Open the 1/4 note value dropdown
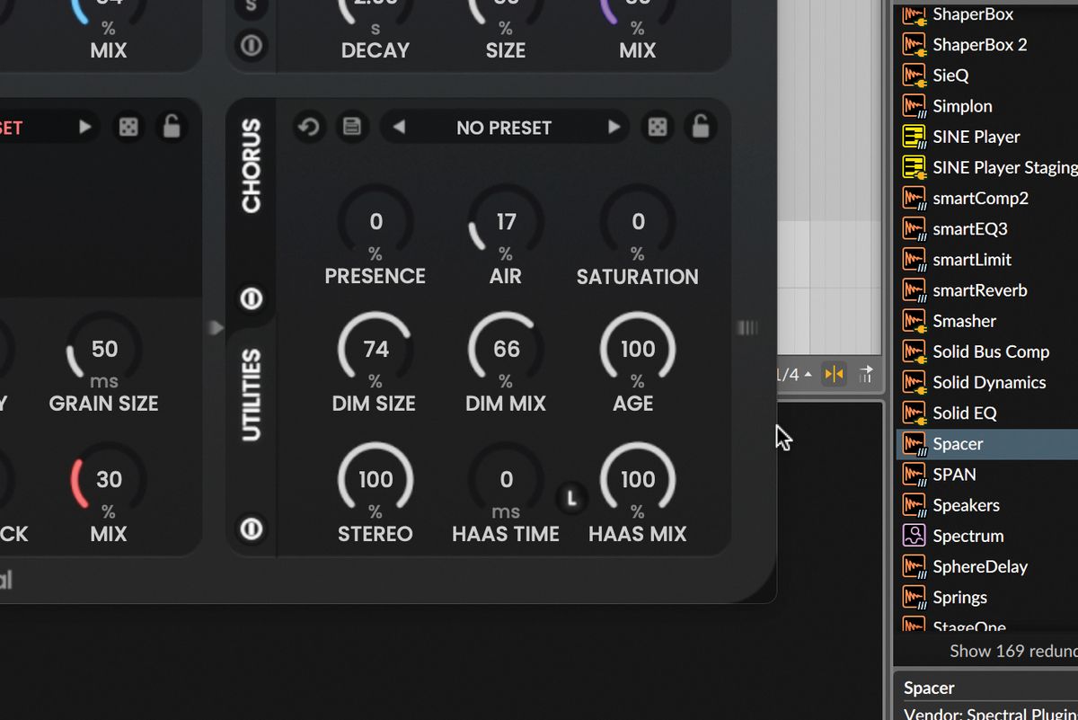Viewport: 1078px width, 720px height. click(x=789, y=374)
